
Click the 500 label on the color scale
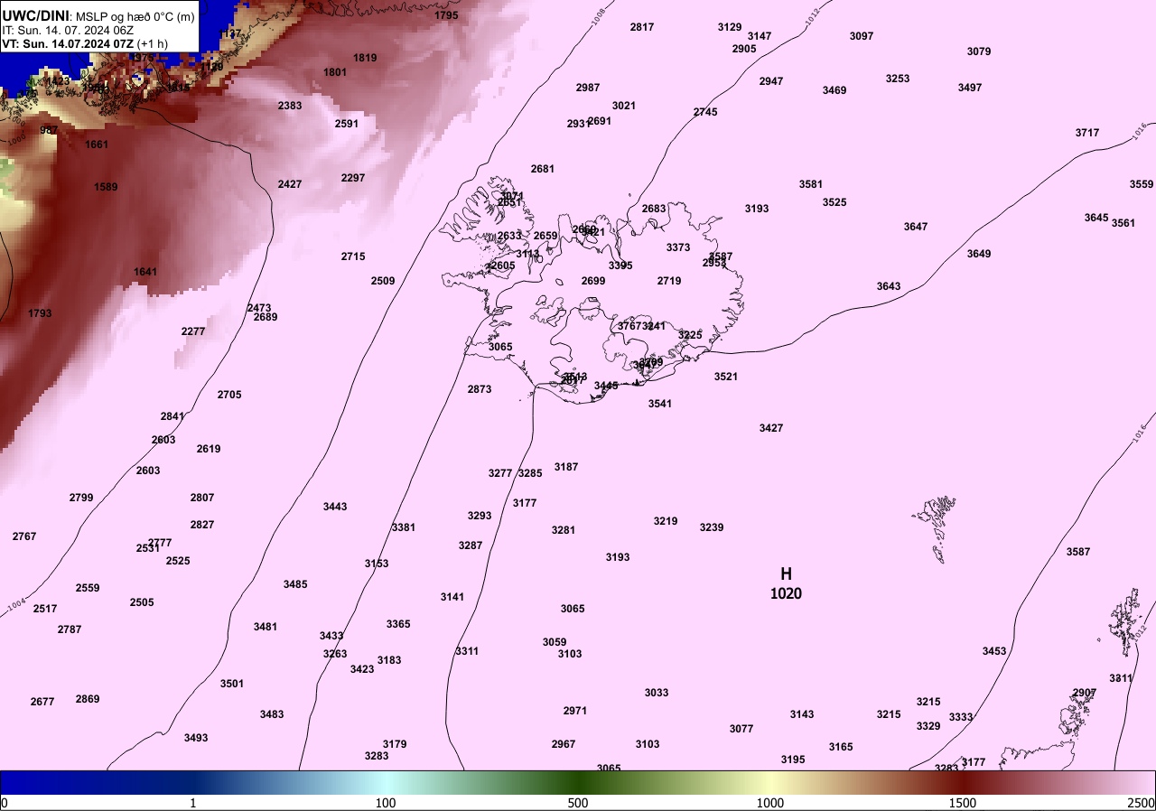(x=578, y=803)
